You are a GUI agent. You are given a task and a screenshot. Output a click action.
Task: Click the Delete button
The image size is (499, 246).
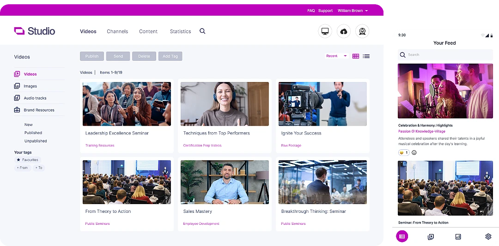[144, 56]
